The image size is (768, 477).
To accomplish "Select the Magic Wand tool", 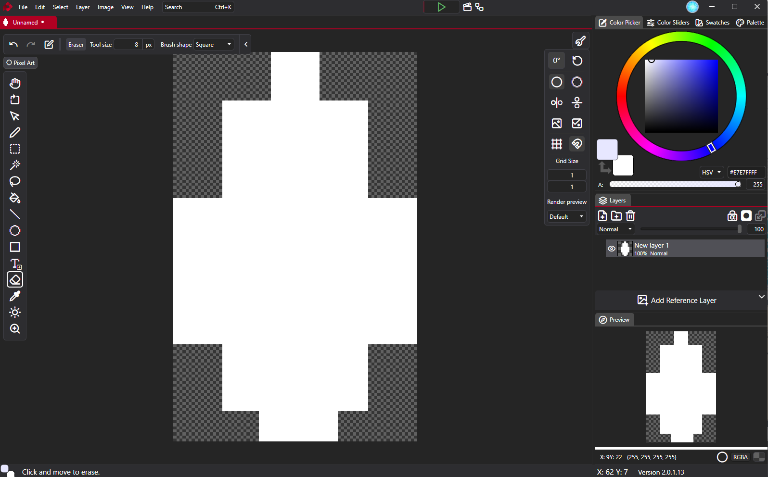I will click(x=15, y=165).
